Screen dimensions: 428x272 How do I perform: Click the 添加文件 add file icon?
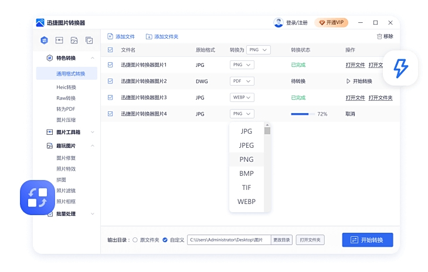click(110, 36)
